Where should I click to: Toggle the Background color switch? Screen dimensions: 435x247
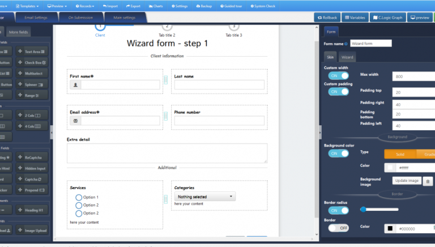339,153
